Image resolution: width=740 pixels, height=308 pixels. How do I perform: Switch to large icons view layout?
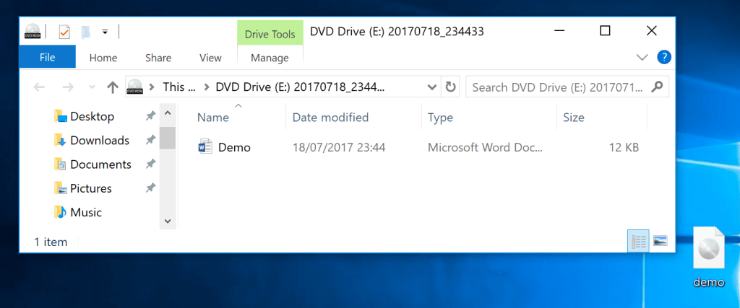pyautogui.click(x=660, y=242)
